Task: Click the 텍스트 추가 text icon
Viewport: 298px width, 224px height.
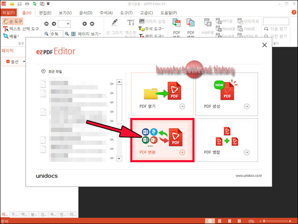Action: point(131,23)
